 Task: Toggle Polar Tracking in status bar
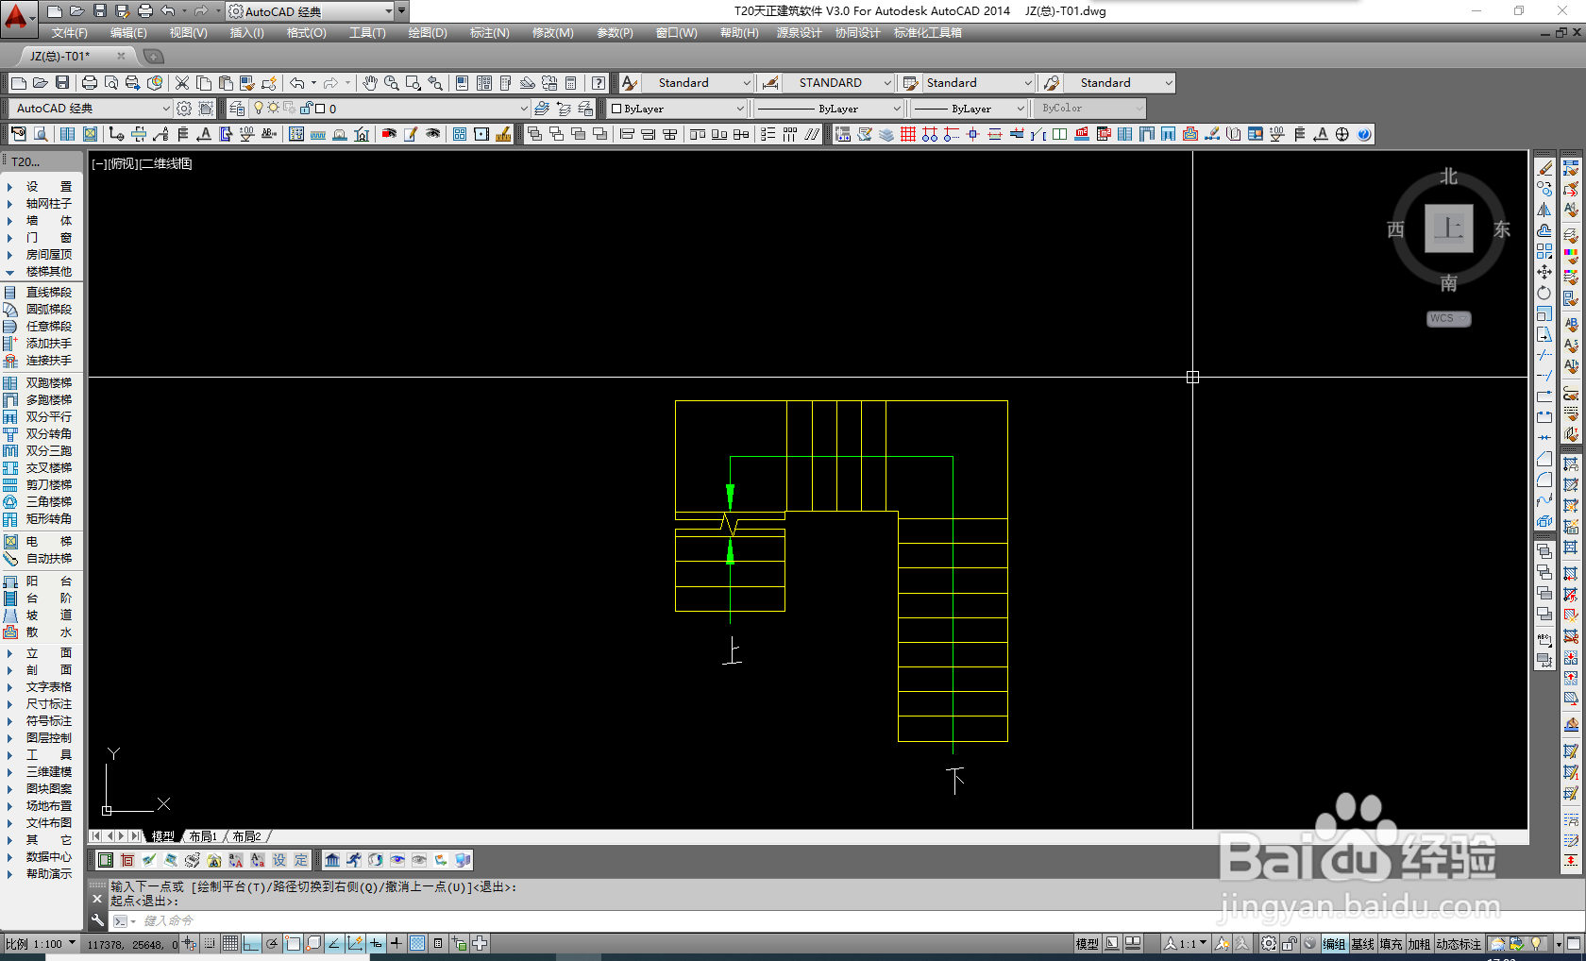[x=272, y=943]
